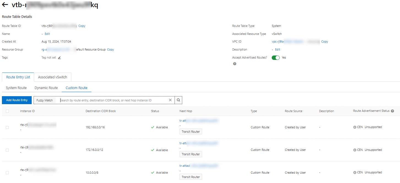Click the back arrow icon
Viewport: 400px width, 183px height.
[x=5, y=5]
